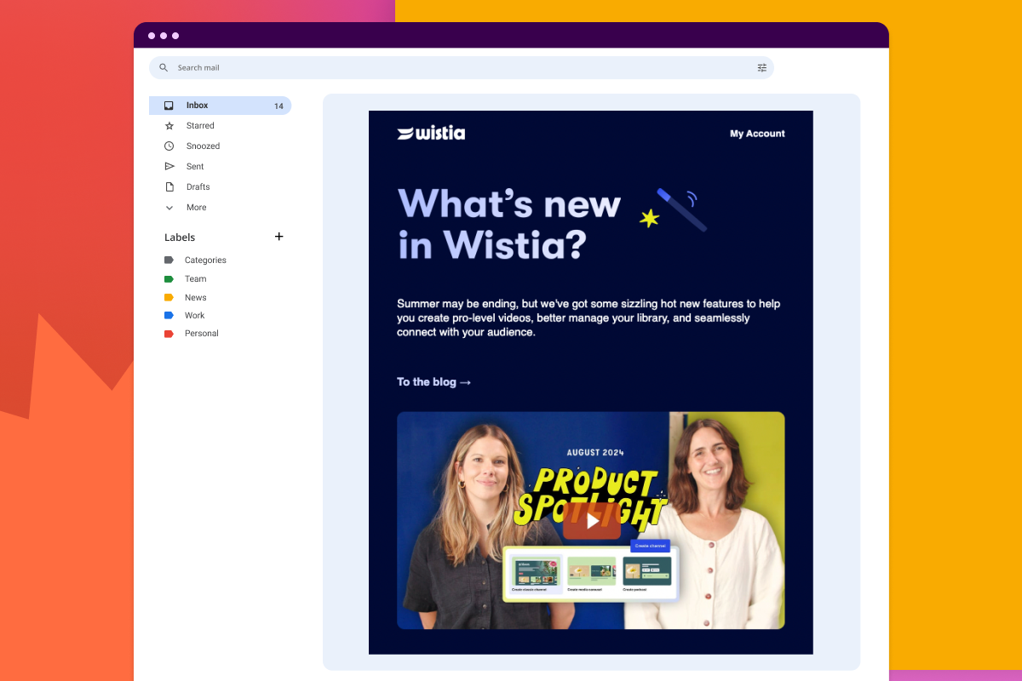This screenshot has width=1022, height=681.
Task: Open the Inbox folder
Action: pyautogui.click(x=220, y=106)
